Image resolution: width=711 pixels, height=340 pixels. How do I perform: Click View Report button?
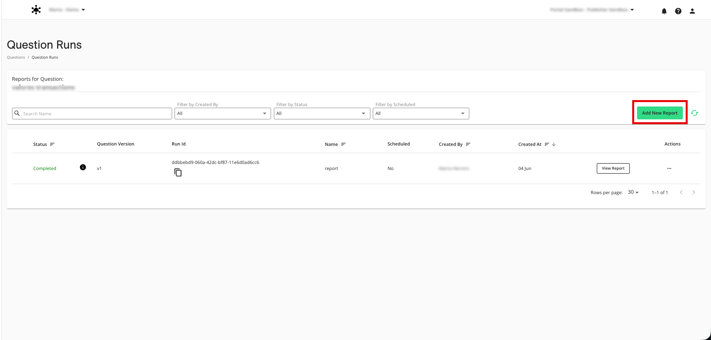pyautogui.click(x=613, y=168)
